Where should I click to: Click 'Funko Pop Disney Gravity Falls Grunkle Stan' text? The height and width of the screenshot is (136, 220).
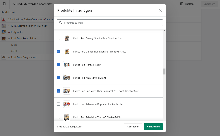(98, 38)
